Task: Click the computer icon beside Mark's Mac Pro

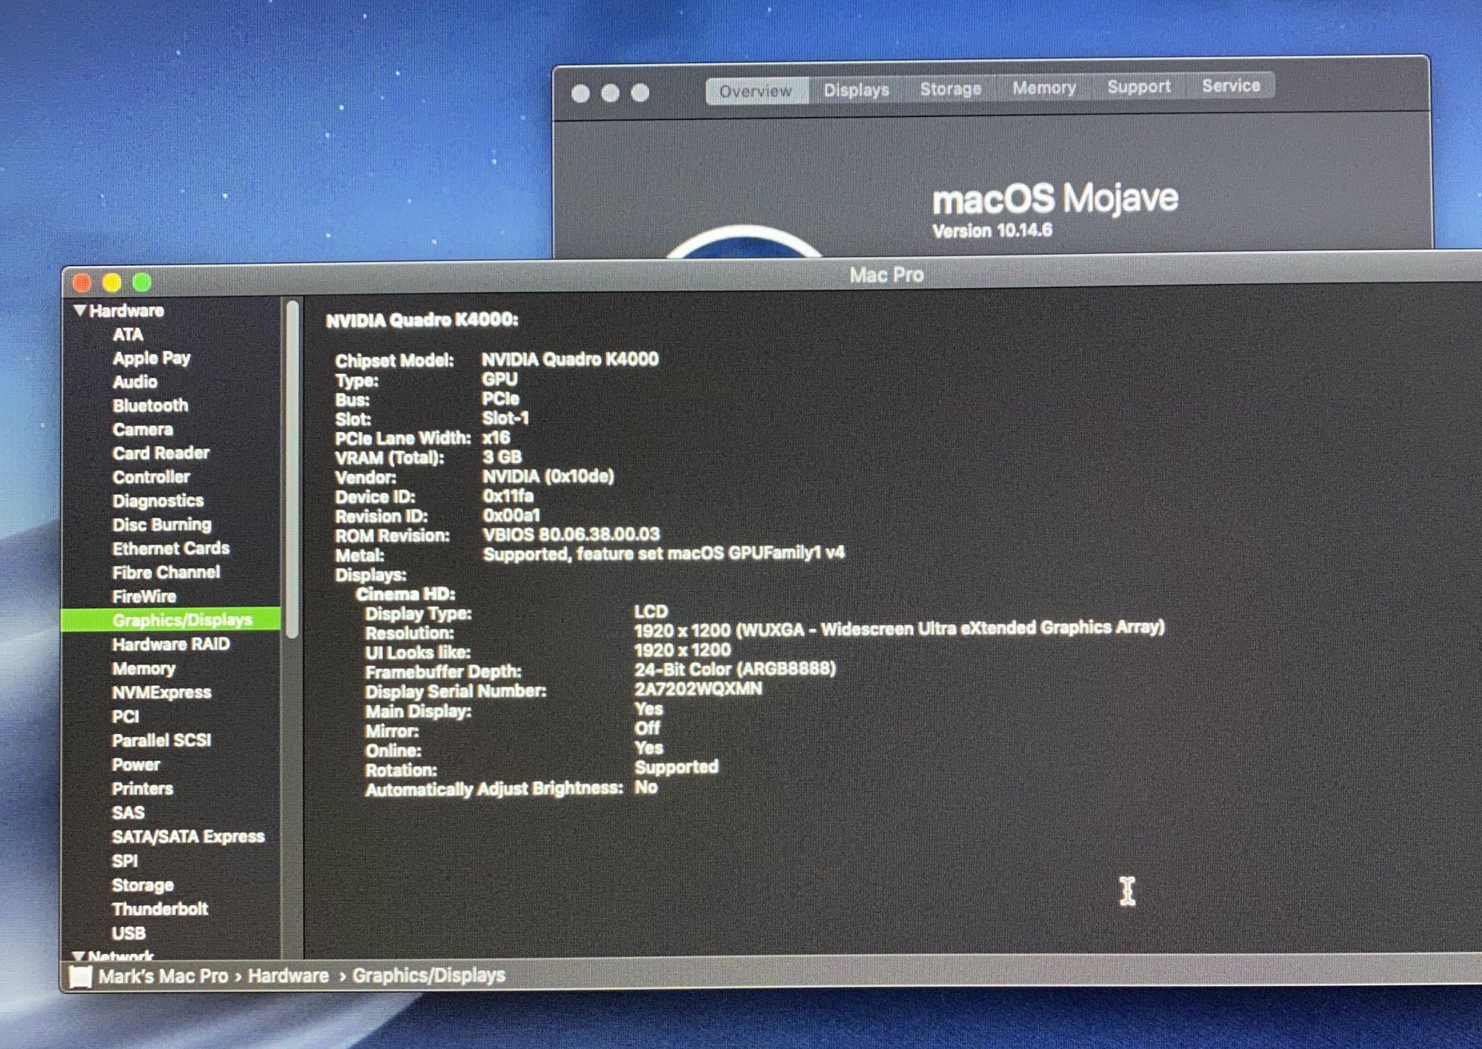Action: click(79, 976)
